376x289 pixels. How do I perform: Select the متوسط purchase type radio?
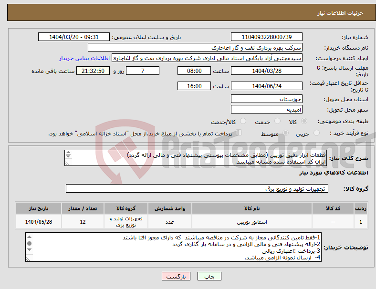point(285,133)
